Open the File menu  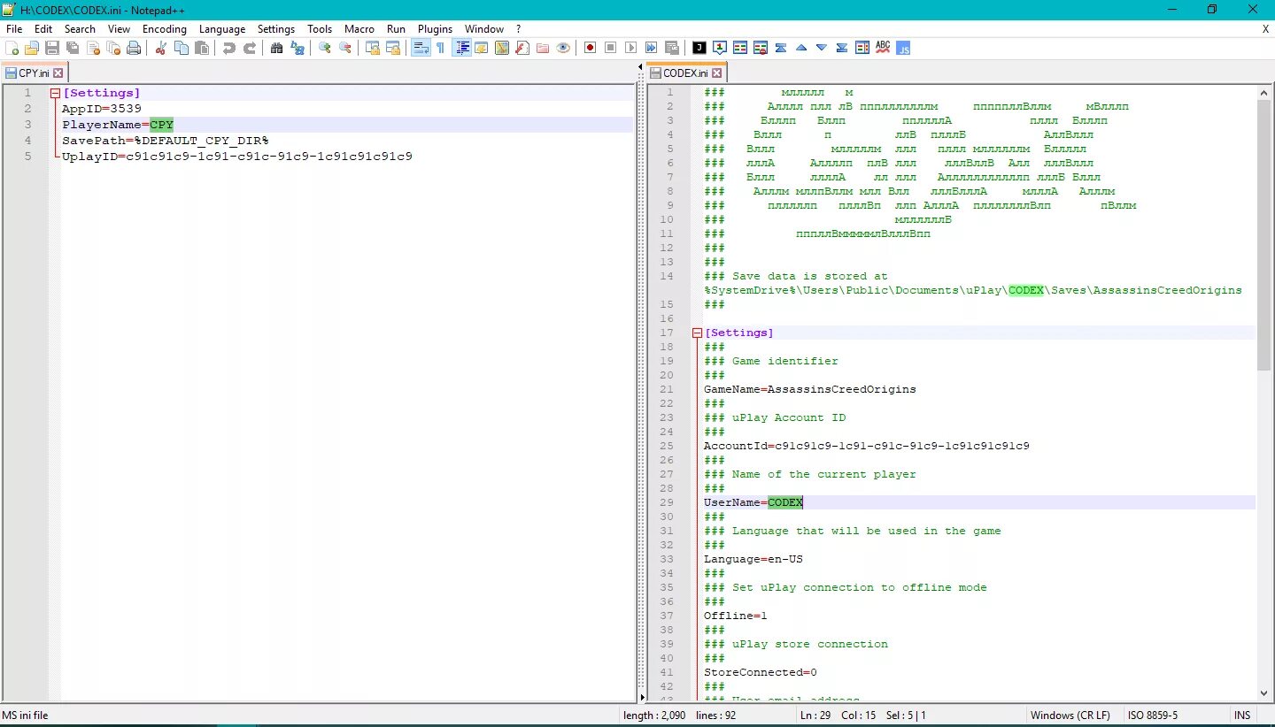pos(14,29)
